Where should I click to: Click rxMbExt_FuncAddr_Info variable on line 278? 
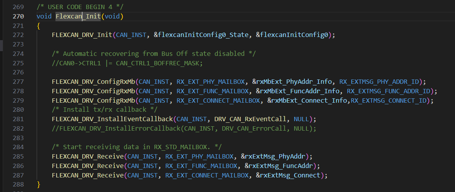298,91
